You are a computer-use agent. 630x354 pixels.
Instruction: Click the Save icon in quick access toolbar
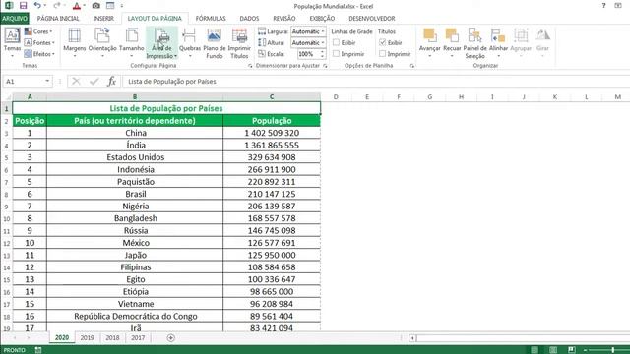click(x=23, y=6)
